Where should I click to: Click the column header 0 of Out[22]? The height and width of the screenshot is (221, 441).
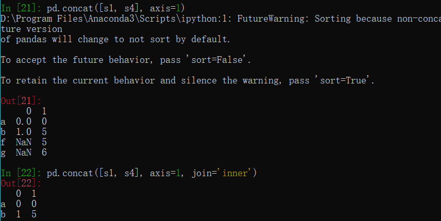tap(19, 194)
